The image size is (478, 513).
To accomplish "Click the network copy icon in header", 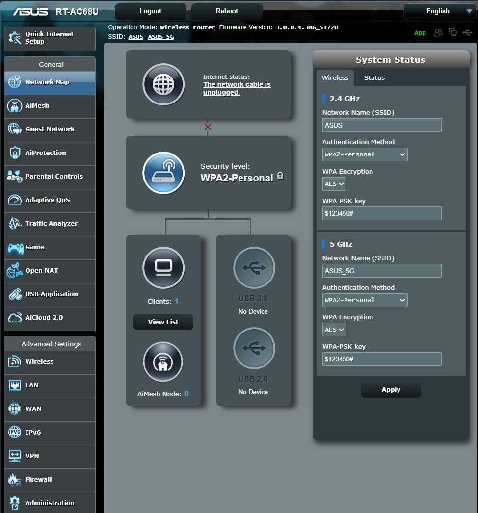I will [x=453, y=32].
